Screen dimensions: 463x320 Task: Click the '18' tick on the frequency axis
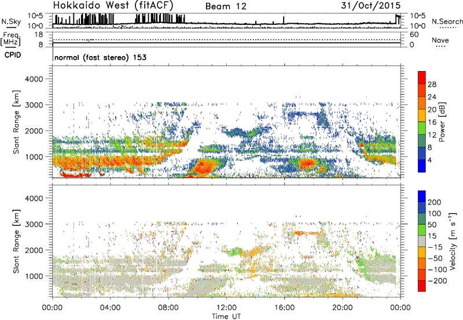pyautogui.click(x=39, y=35)
